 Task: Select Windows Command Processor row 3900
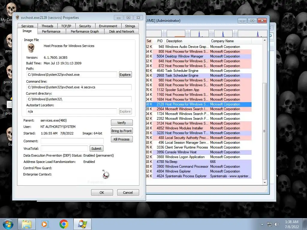point(199,167)
